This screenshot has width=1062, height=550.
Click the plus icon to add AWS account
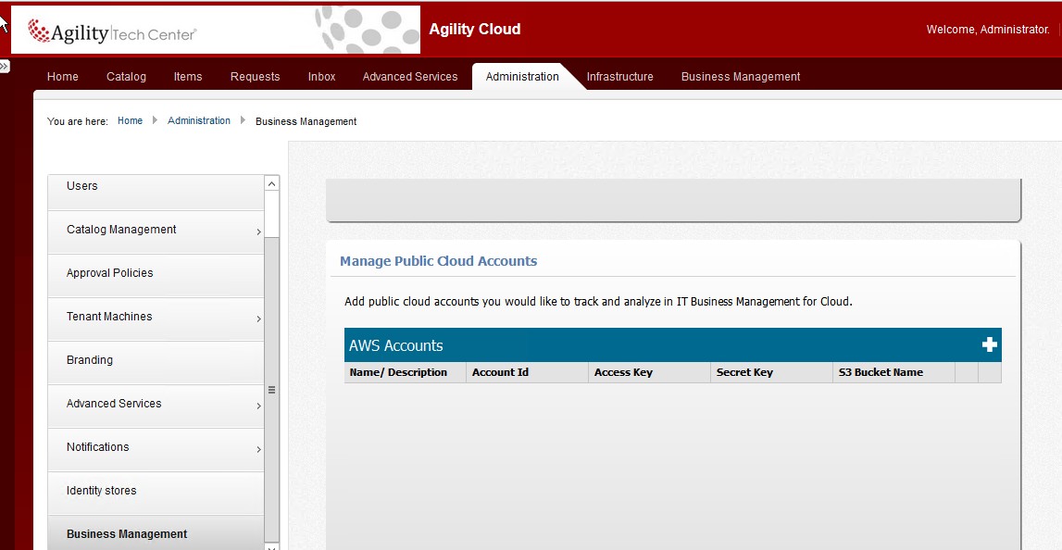[x=989, y=345]
